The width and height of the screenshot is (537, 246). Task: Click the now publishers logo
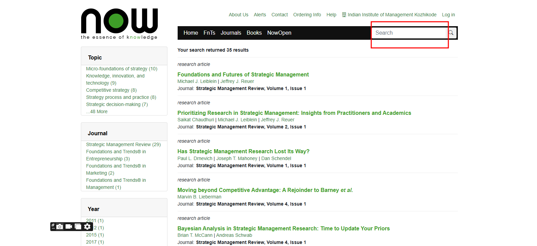[x=119, y=24]
